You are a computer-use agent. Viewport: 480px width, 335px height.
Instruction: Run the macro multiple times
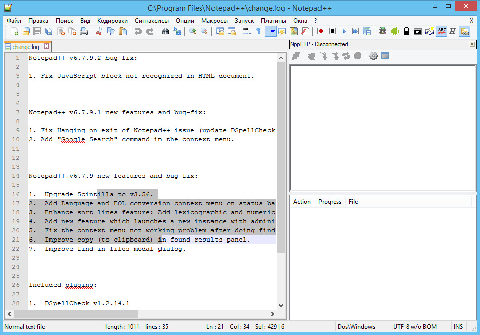[x=355, y=31]
